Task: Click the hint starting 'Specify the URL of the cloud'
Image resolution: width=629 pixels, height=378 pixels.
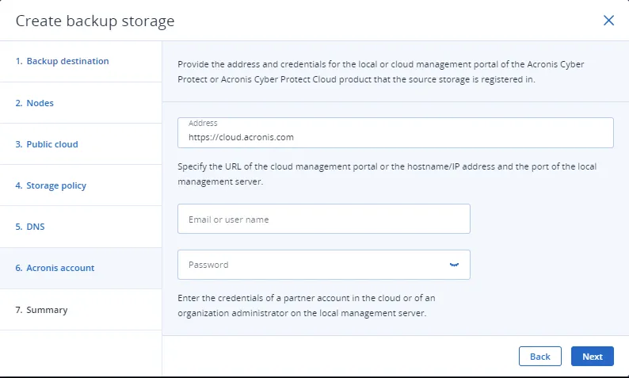Action: [x=387, y=174]
